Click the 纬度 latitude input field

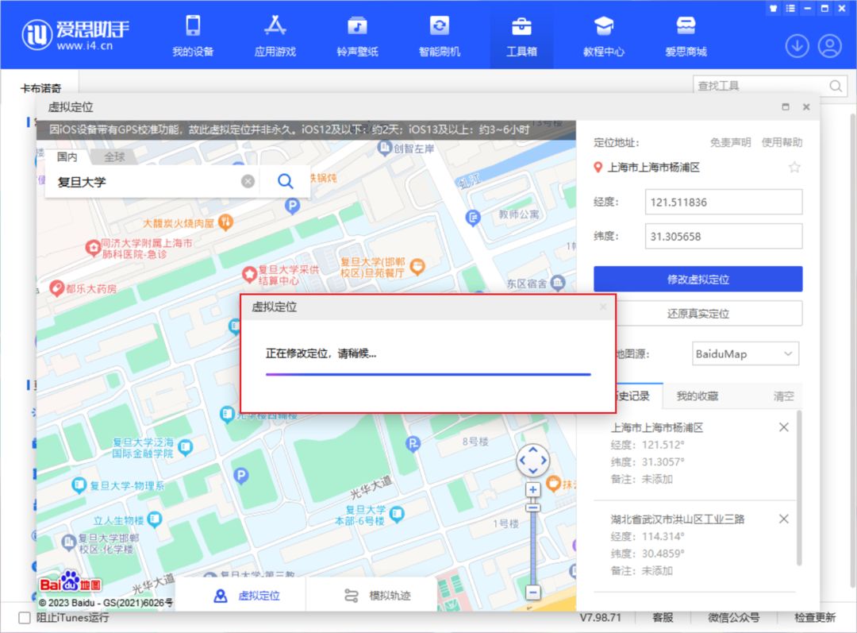[x=724, y=237]
